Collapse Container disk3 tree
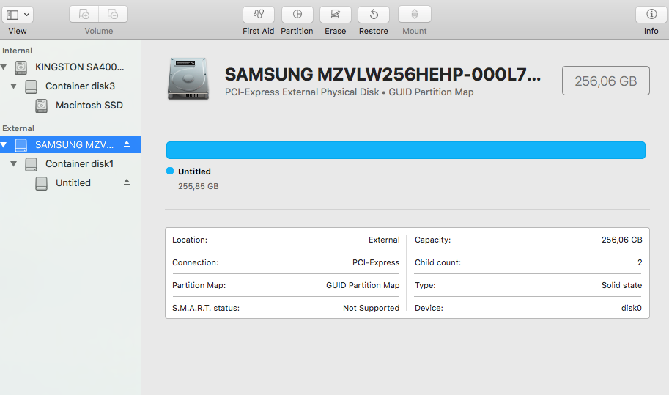This screenshot has width=669, height=395. point(14,86)
